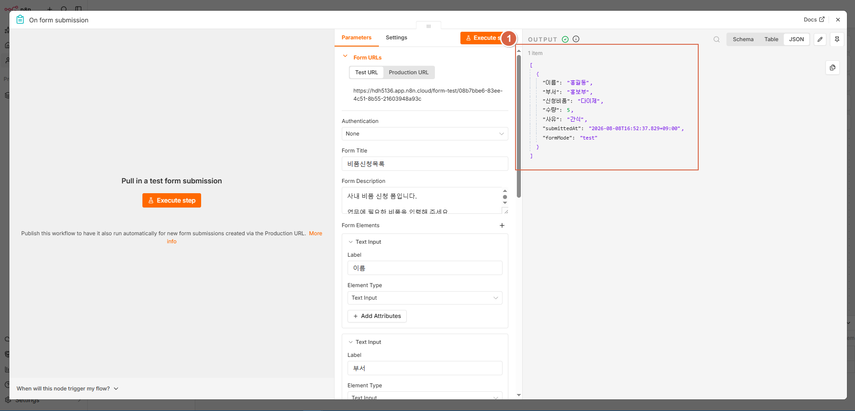Screen dimensions: 855x411
Task: Select the Parameters tab
Action: coord(357,38)
